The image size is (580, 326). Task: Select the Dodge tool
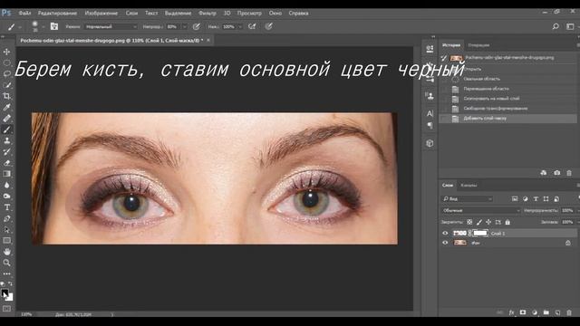pyautogui.click(x=6, y=196)
